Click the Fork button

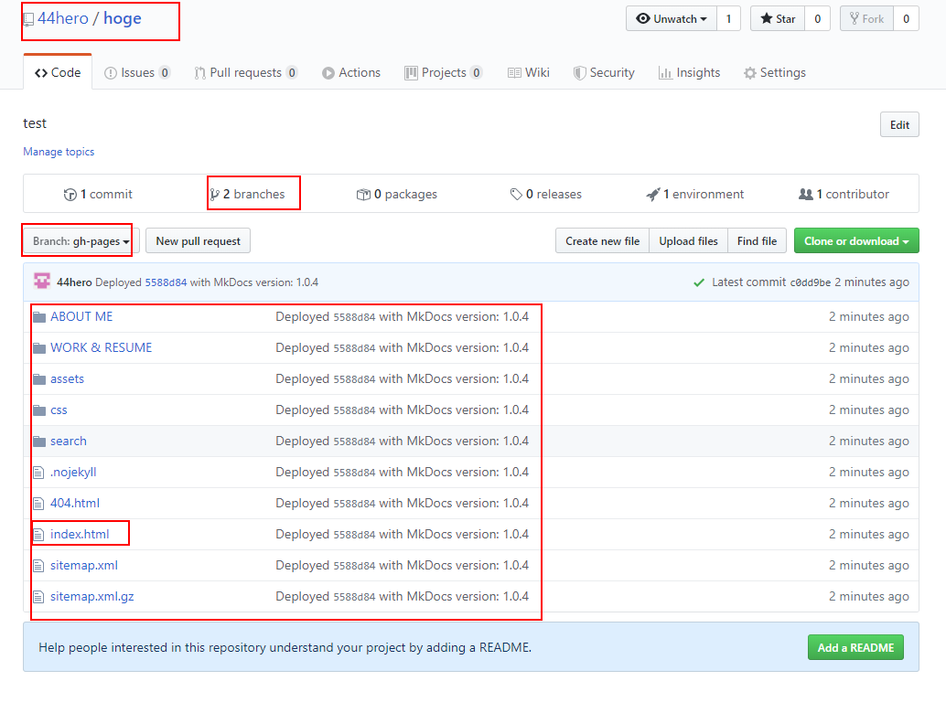(867, 18)
